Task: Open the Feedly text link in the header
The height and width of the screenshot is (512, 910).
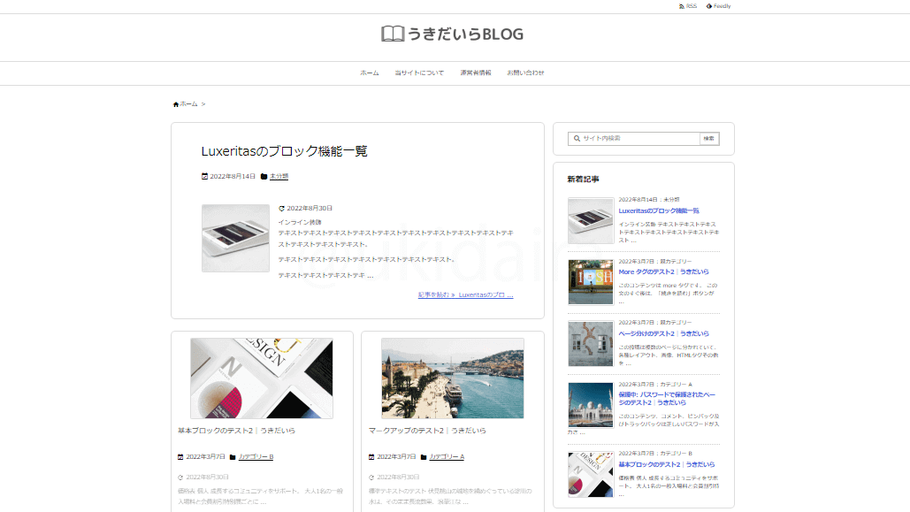Action: point(722,6)
